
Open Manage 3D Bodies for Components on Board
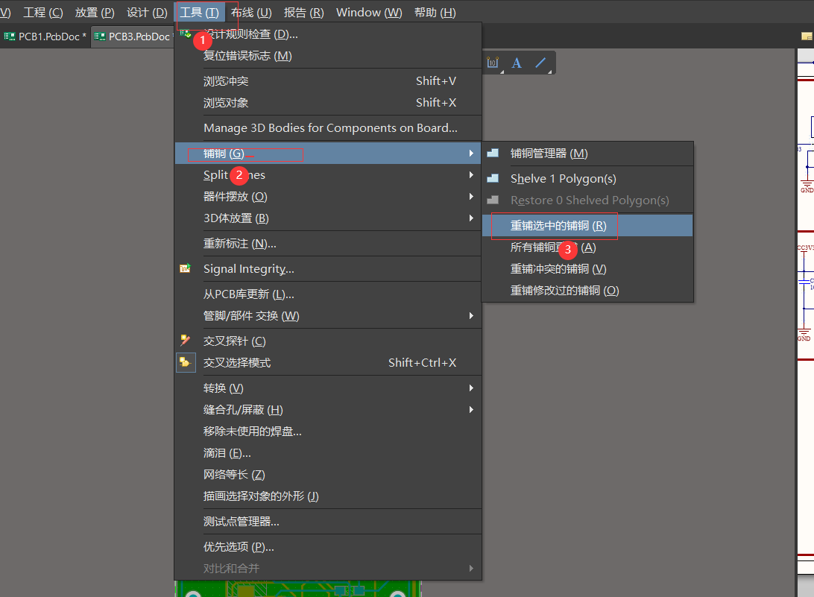pos(328,127)
